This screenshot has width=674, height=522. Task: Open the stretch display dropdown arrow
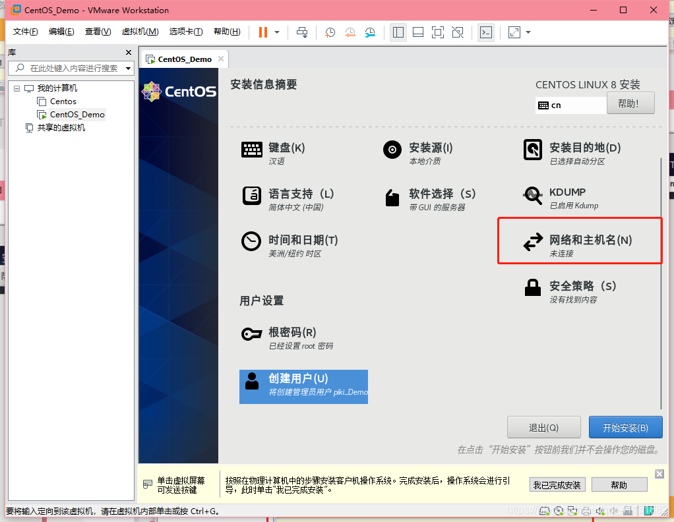click(528, 32)
